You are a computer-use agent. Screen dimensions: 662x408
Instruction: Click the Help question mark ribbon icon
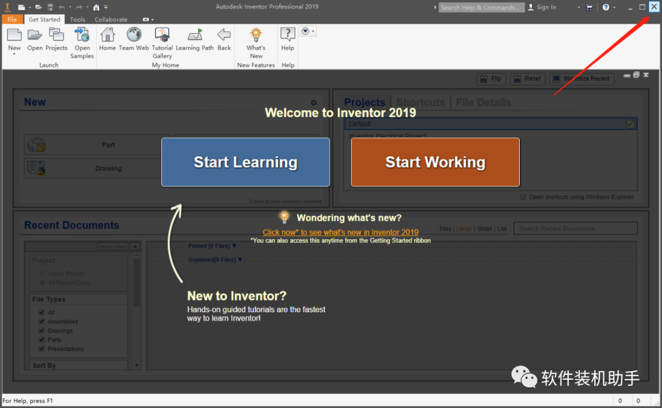pos(287,35)
